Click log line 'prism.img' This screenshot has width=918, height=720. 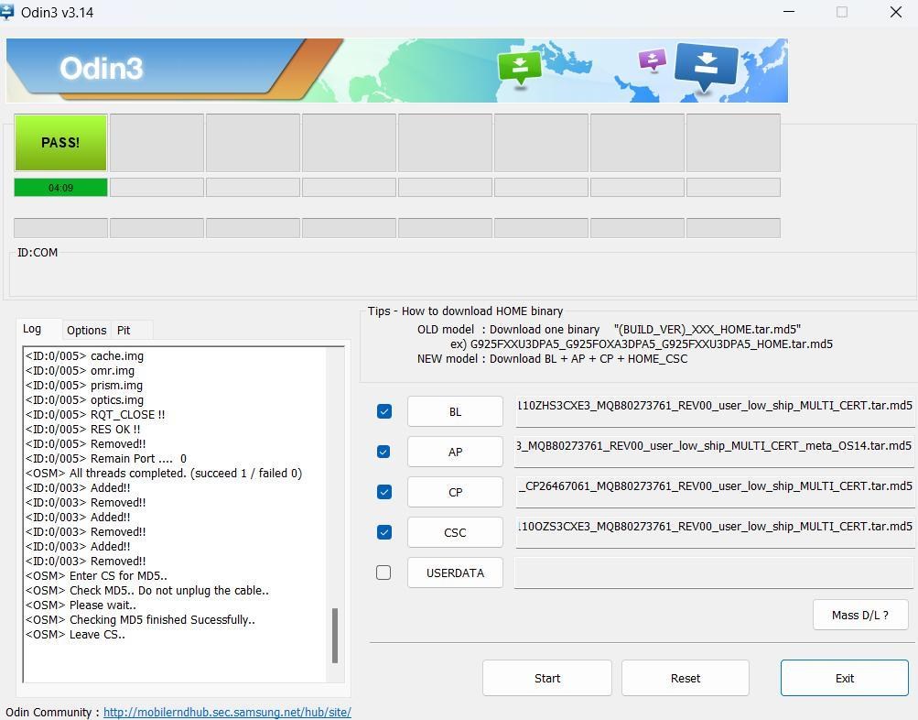[84, 386]
